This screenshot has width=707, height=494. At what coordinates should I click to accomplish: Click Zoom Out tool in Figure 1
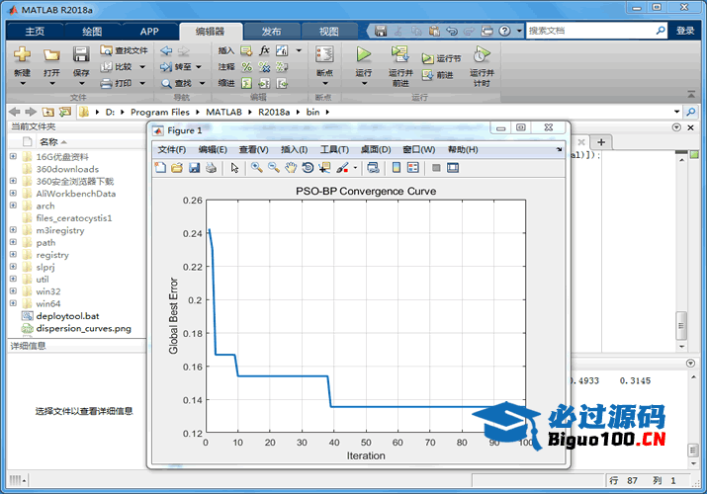click(274, 168)
